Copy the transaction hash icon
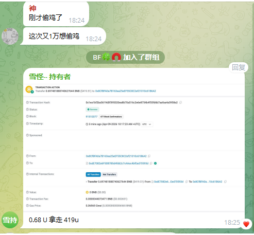 coord(180,102)
